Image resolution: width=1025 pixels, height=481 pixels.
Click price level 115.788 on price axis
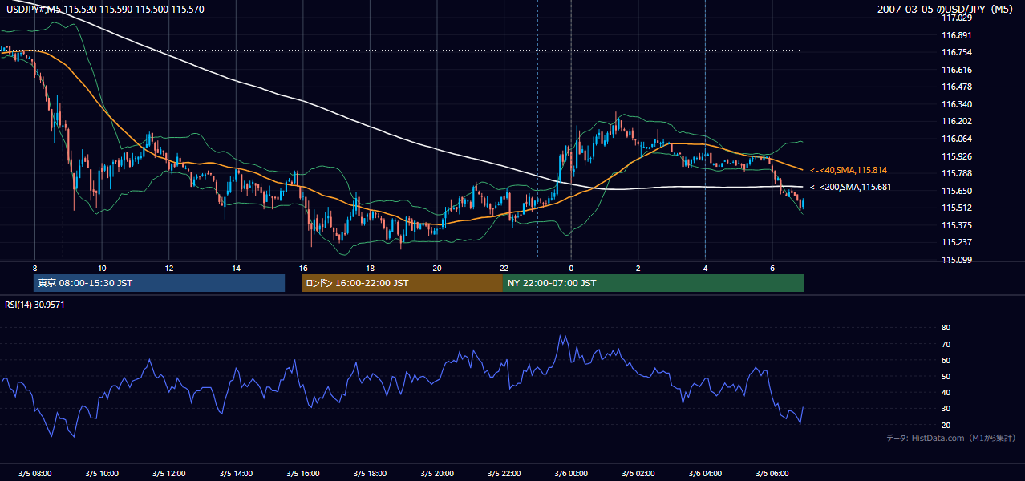(956, 173)
